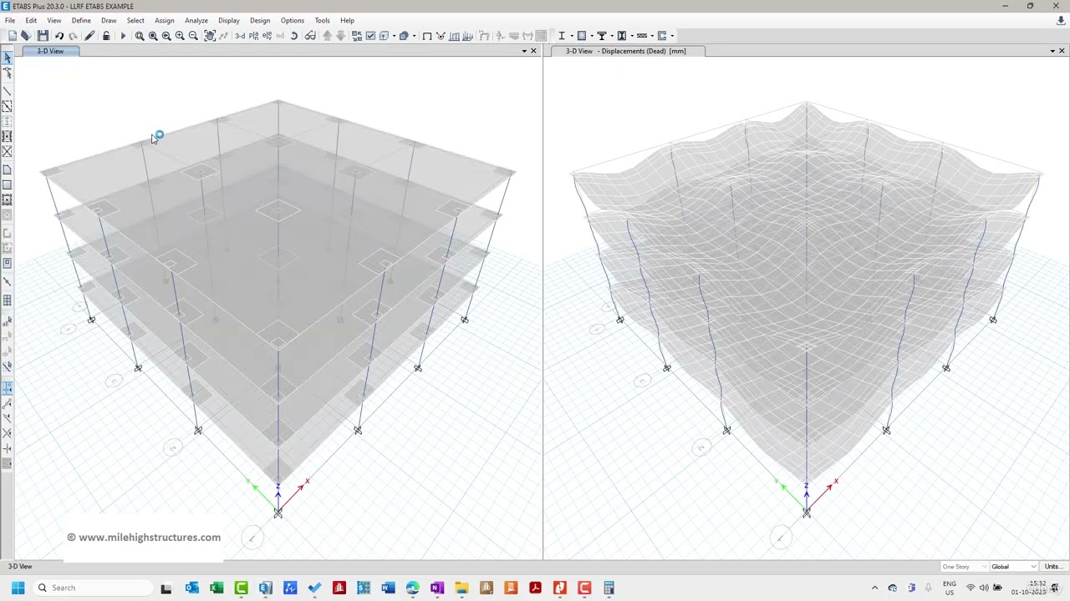Toggle the Lock/Unlock model padlock
1070x601 pixels.
click(x=106, y=36)
